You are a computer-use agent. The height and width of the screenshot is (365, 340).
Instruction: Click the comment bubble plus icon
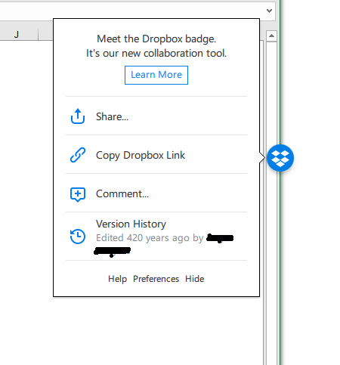[x=78, y=194]
